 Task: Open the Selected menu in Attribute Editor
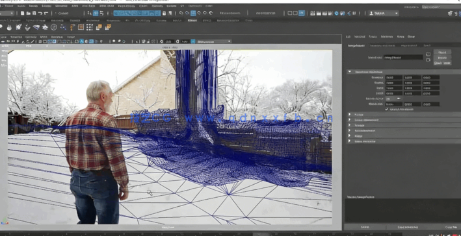coord(360,37)
